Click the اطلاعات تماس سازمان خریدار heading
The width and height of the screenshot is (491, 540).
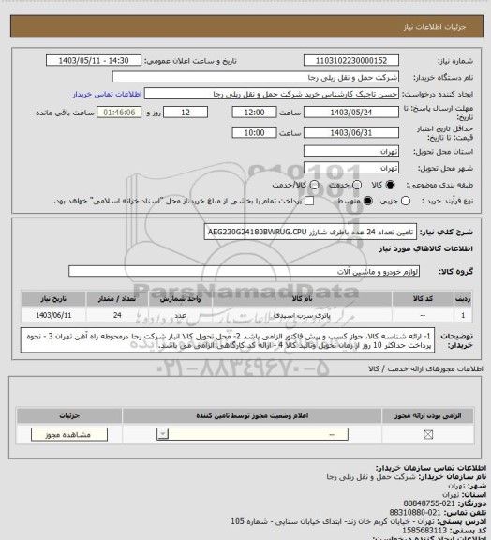click(x=431, y=468)
